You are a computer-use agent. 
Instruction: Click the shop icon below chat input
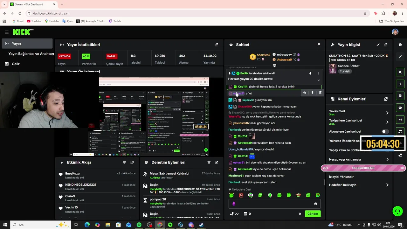(x=245, y=214)
